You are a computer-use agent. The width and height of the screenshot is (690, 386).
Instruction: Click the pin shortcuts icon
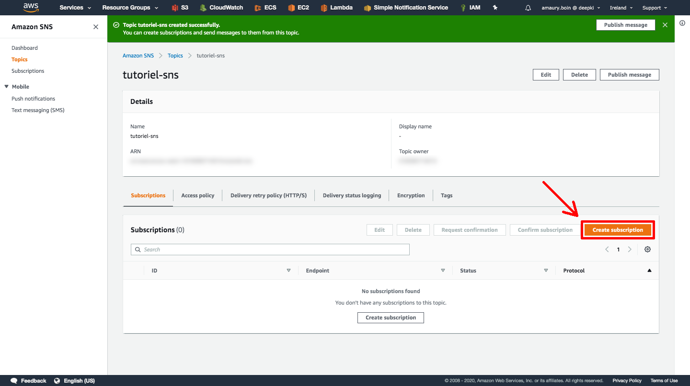coord(495,8)
